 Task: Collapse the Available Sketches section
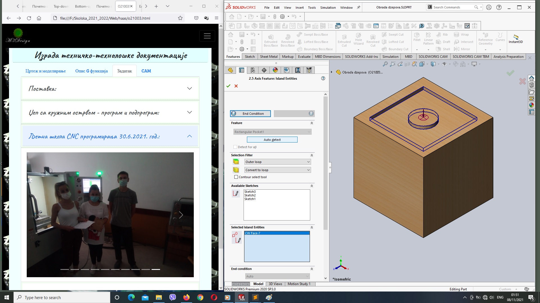pos(312,186)
